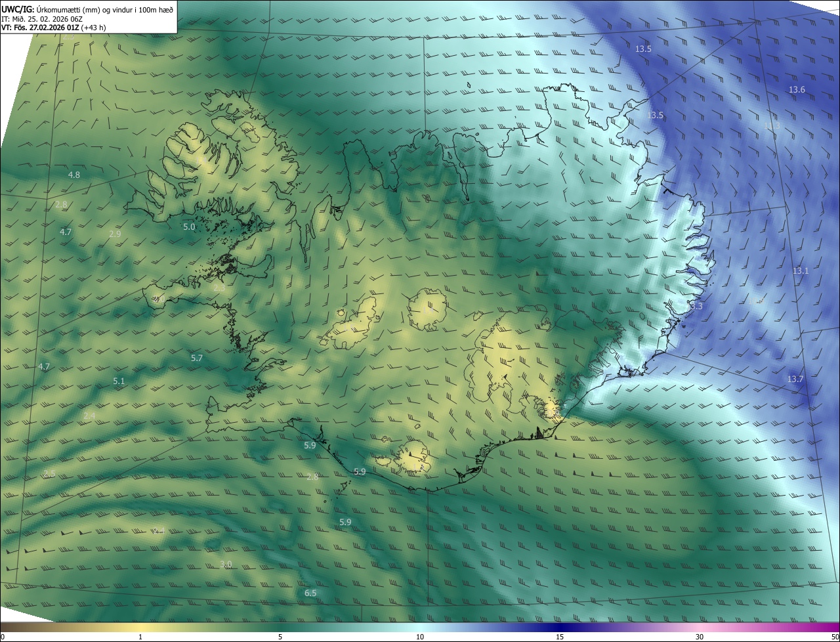840x642 pixels.
Task: Click the colorbar tick label 50
Action: (x=835, y=637)
